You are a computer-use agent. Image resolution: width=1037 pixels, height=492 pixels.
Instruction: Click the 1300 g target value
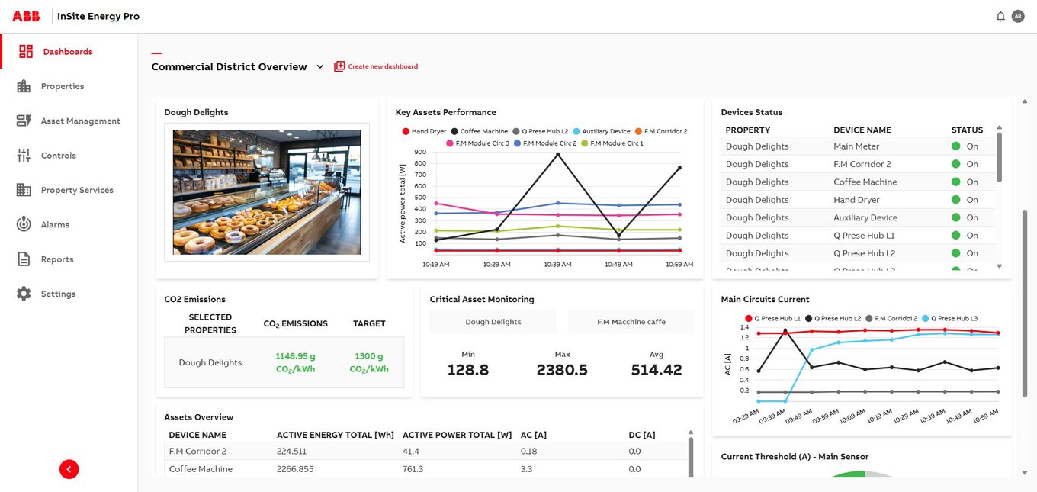(x=369, y=362)
